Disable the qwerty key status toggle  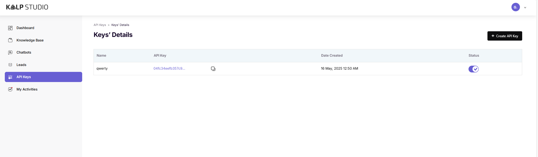click(473, 69)
